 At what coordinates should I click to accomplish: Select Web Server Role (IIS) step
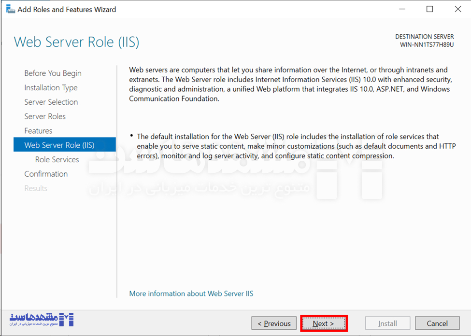(x=65, y=145)
